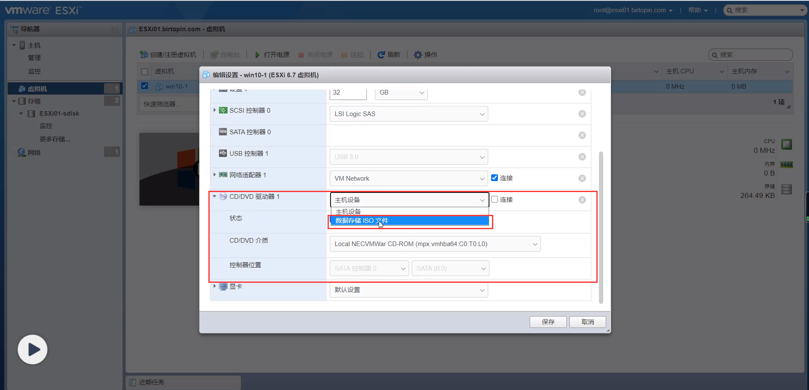The height and width of the screenshot is (390, 809).
Task: Click 挂起 to suspend the VM
Action: (352, 54)
